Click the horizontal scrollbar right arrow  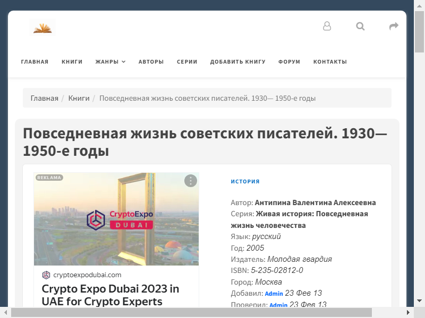click(x=408, y=313)
